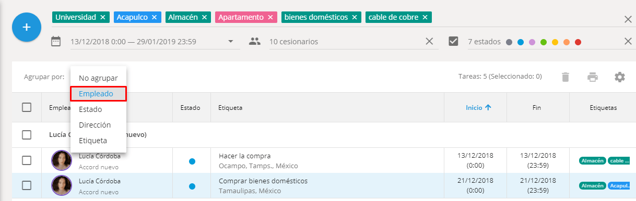Sort by the Etiqueta column header
This screenshot has width=636, height=201.
[x=230, y=108]
